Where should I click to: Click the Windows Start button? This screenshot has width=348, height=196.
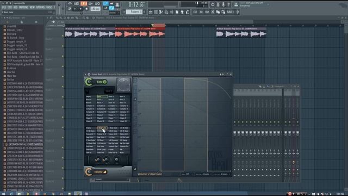(3, 194)
